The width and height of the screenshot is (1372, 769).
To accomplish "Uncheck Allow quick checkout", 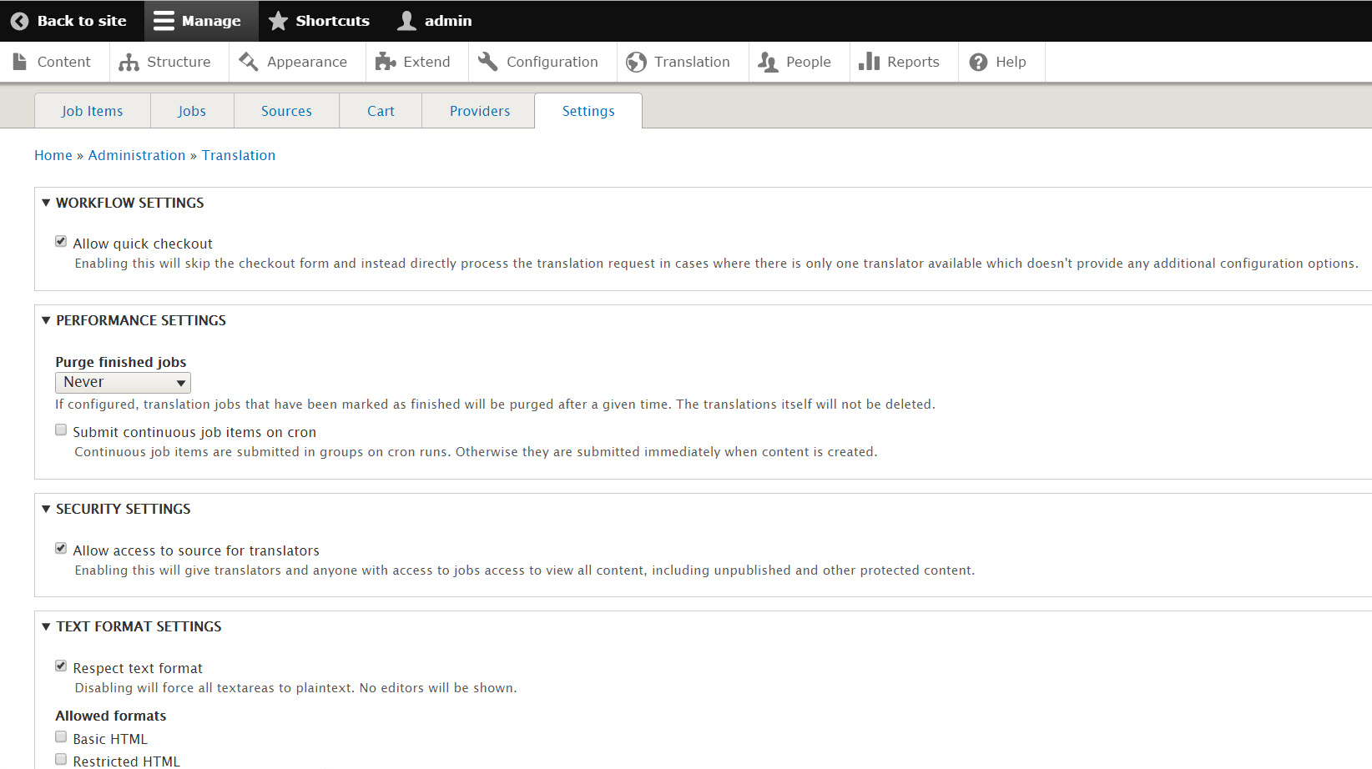I will tap(61, 240).
